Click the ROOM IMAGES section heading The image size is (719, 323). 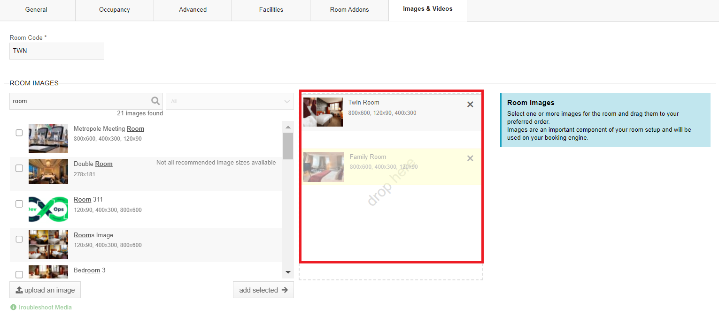pyautogui.click(x=34, y=83)
